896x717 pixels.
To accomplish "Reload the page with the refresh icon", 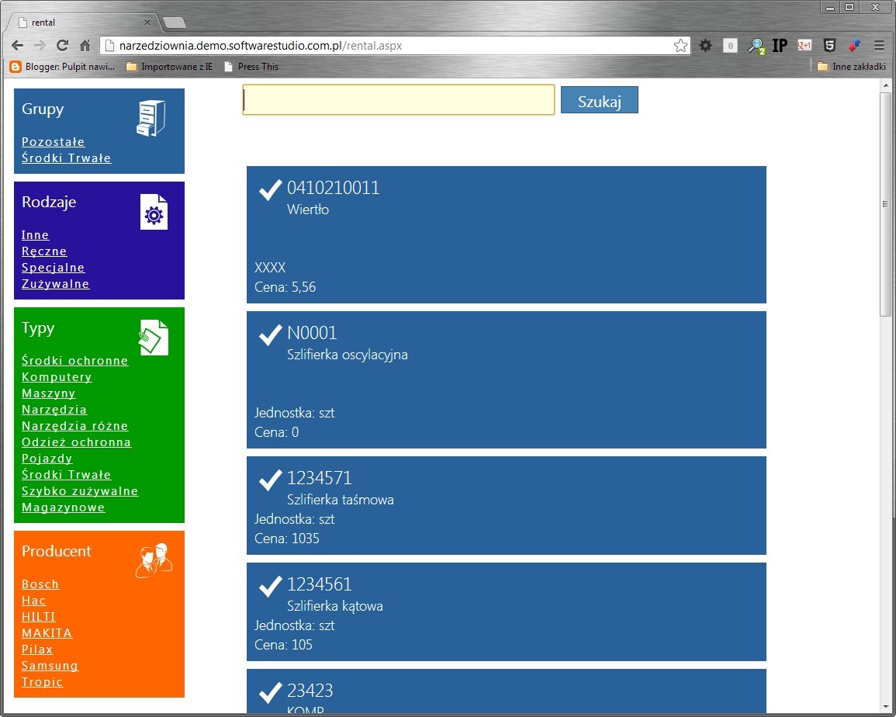I will [63, 46].
